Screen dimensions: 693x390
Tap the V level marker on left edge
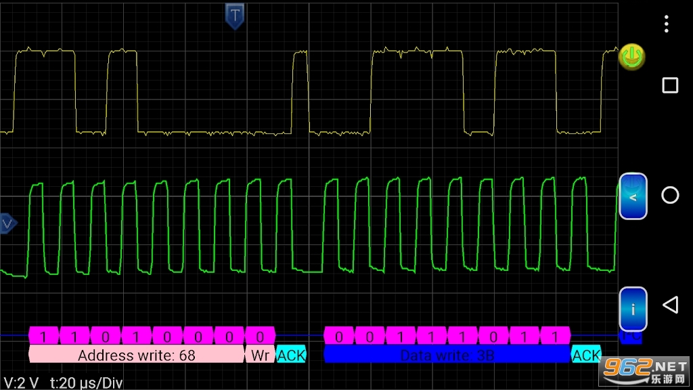click(7, 223)
